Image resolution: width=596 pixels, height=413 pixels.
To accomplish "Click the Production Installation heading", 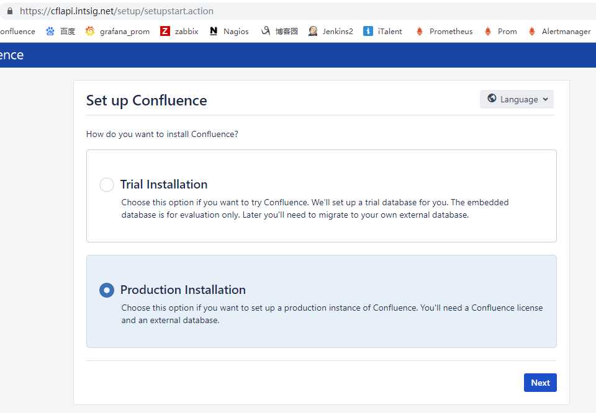I will (x=183, y=290).
